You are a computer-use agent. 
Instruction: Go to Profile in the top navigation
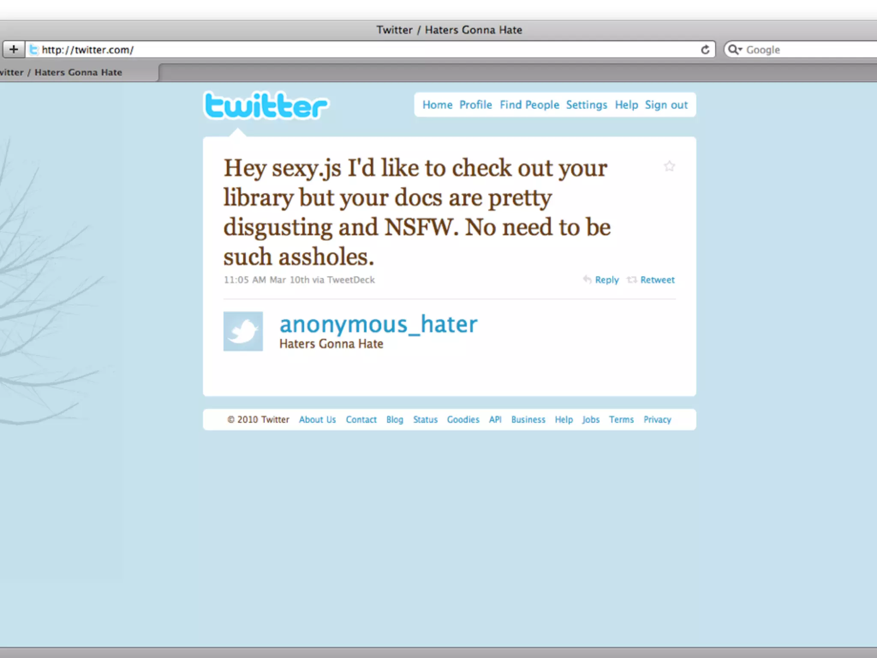pyautogui.click(x=475, y=105)
